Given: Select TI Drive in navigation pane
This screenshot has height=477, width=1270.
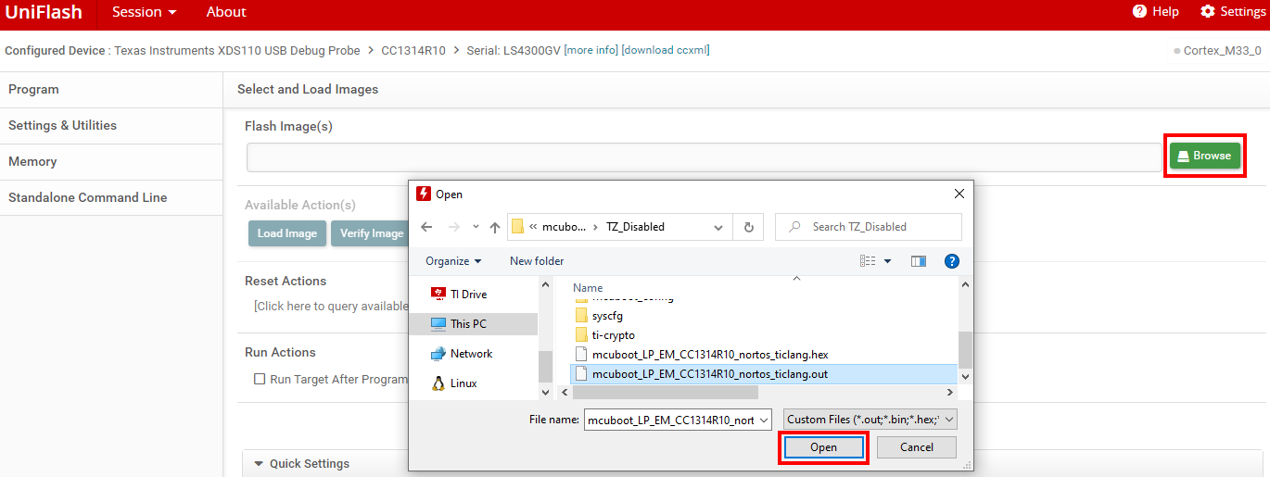Looking at the screenshot, I should coord(466,295).
